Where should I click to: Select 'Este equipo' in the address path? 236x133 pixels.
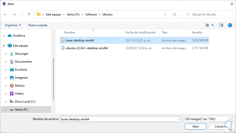click(53, 14)
